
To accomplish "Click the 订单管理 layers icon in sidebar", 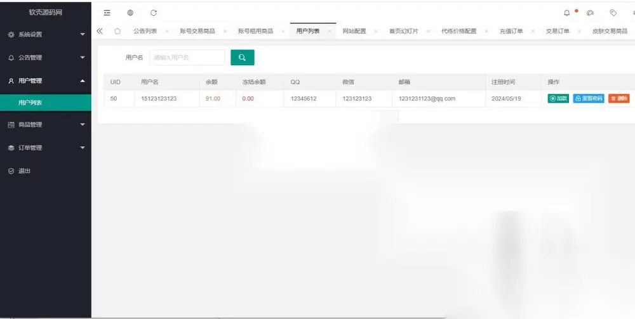I will coord(11,148).
